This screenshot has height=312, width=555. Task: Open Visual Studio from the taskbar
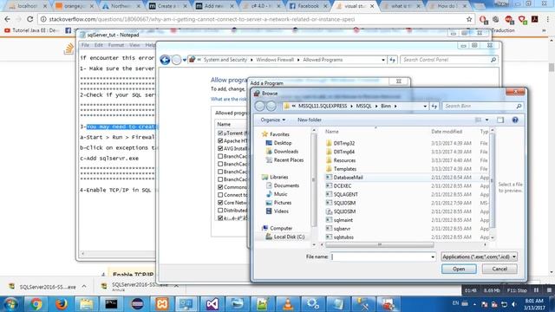tap(212, 304)
